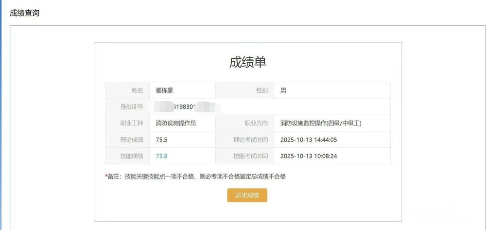Screen dimensions: 486x230
Task: Open the teal 73.8 skill score link
Action: [x=161, y=156]
